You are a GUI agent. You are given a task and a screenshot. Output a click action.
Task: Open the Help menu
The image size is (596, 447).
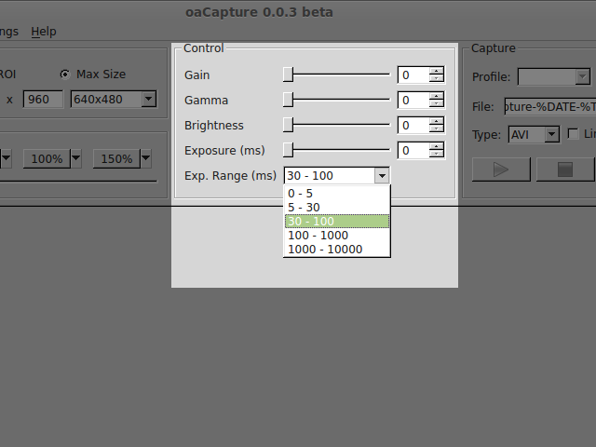[44, 32]
